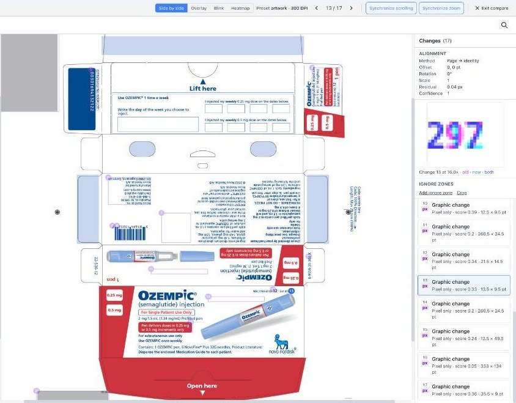The image size is (516, 403).
Task: Click the px badge on change 17
Action: [x=425, y=391]
